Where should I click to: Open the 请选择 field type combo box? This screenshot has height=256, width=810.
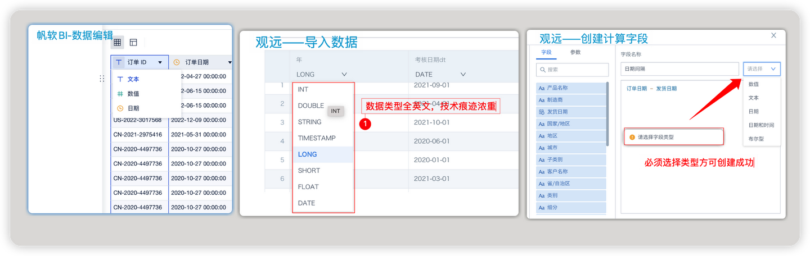[762, 68]
